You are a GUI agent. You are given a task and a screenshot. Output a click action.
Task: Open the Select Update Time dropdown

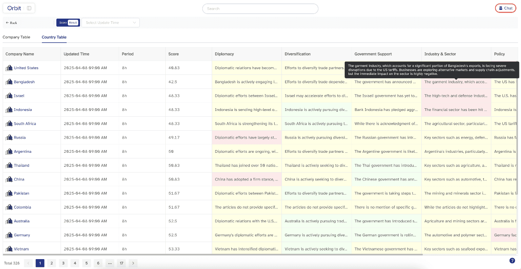pos(111,23)
